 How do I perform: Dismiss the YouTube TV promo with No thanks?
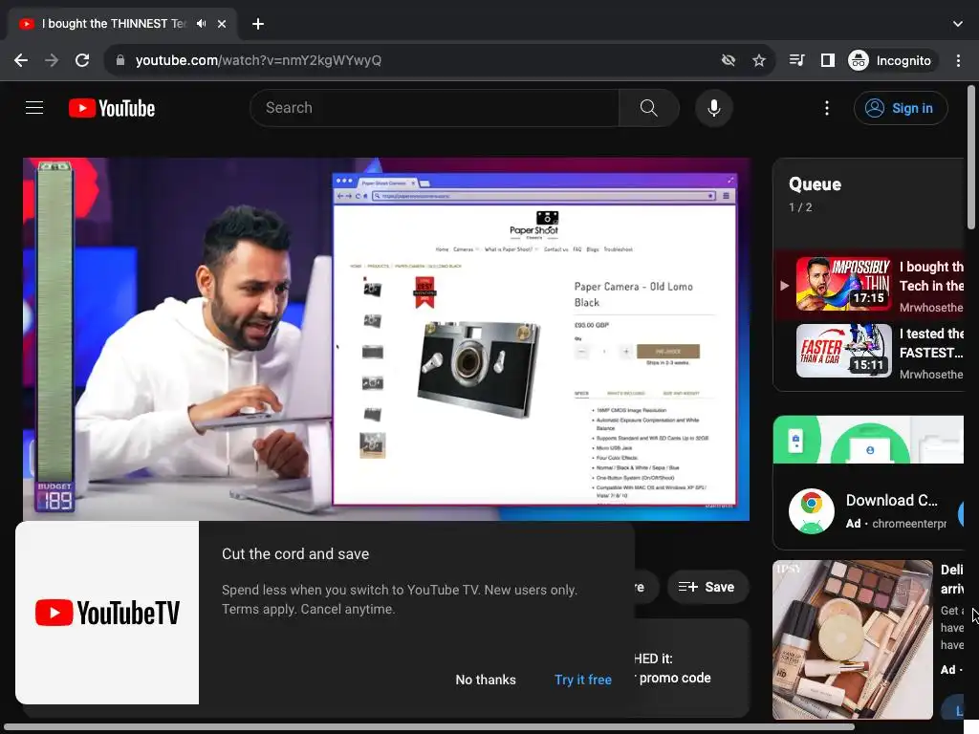coord(485,680)
